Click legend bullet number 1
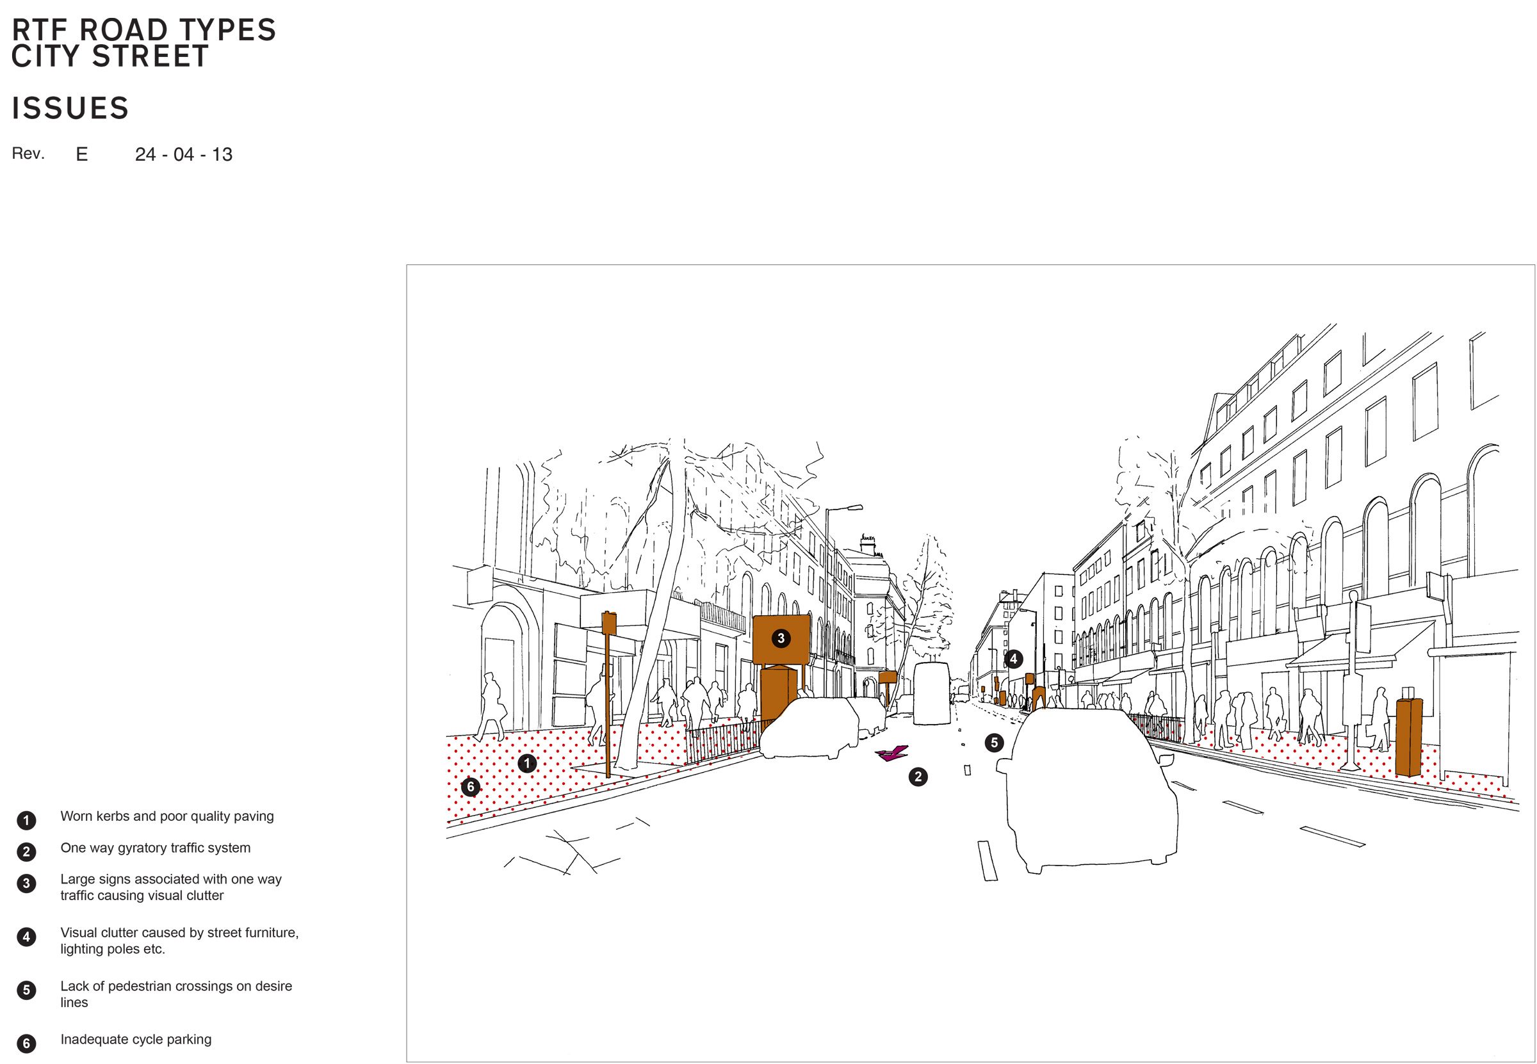 pos(26,820)
